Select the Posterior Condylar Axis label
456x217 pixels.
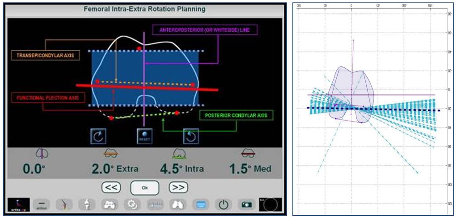click(237, 116)
